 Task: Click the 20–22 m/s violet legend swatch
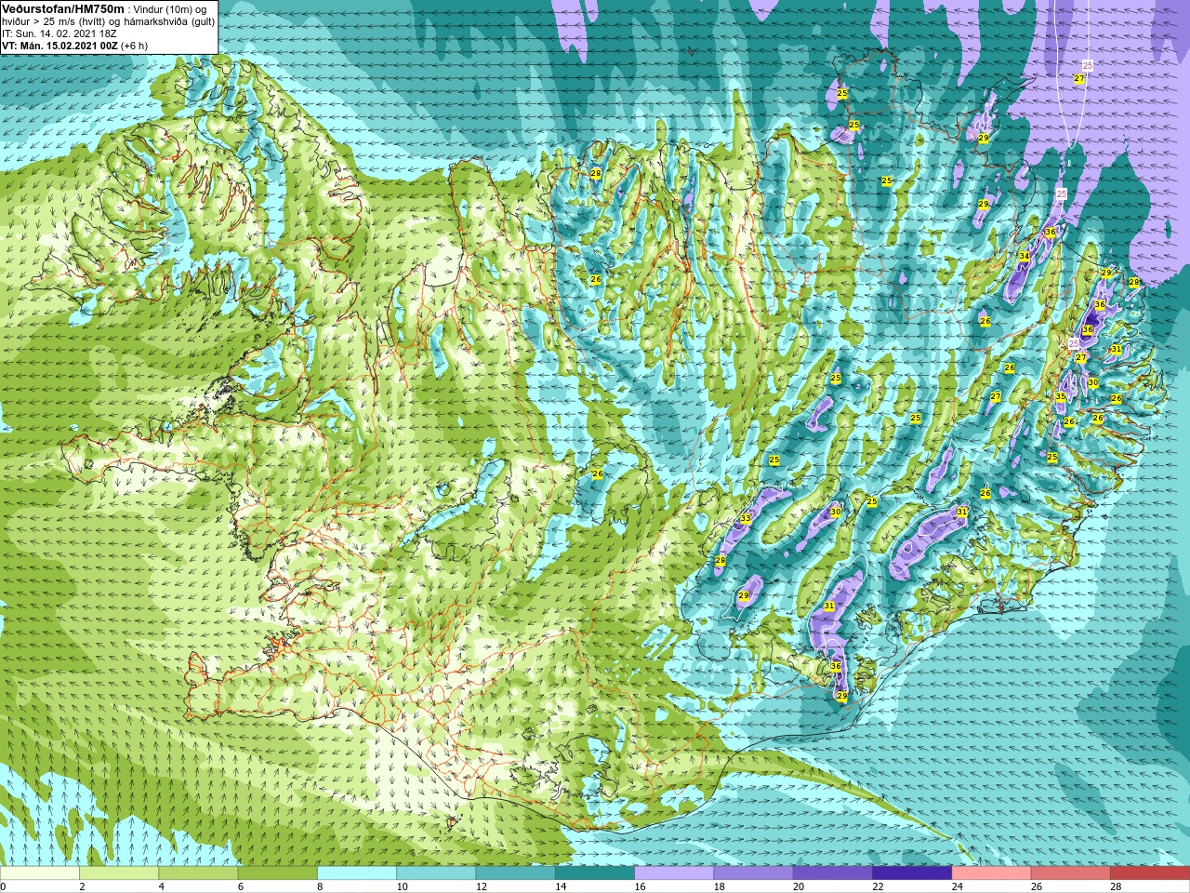tap(832, 873)
